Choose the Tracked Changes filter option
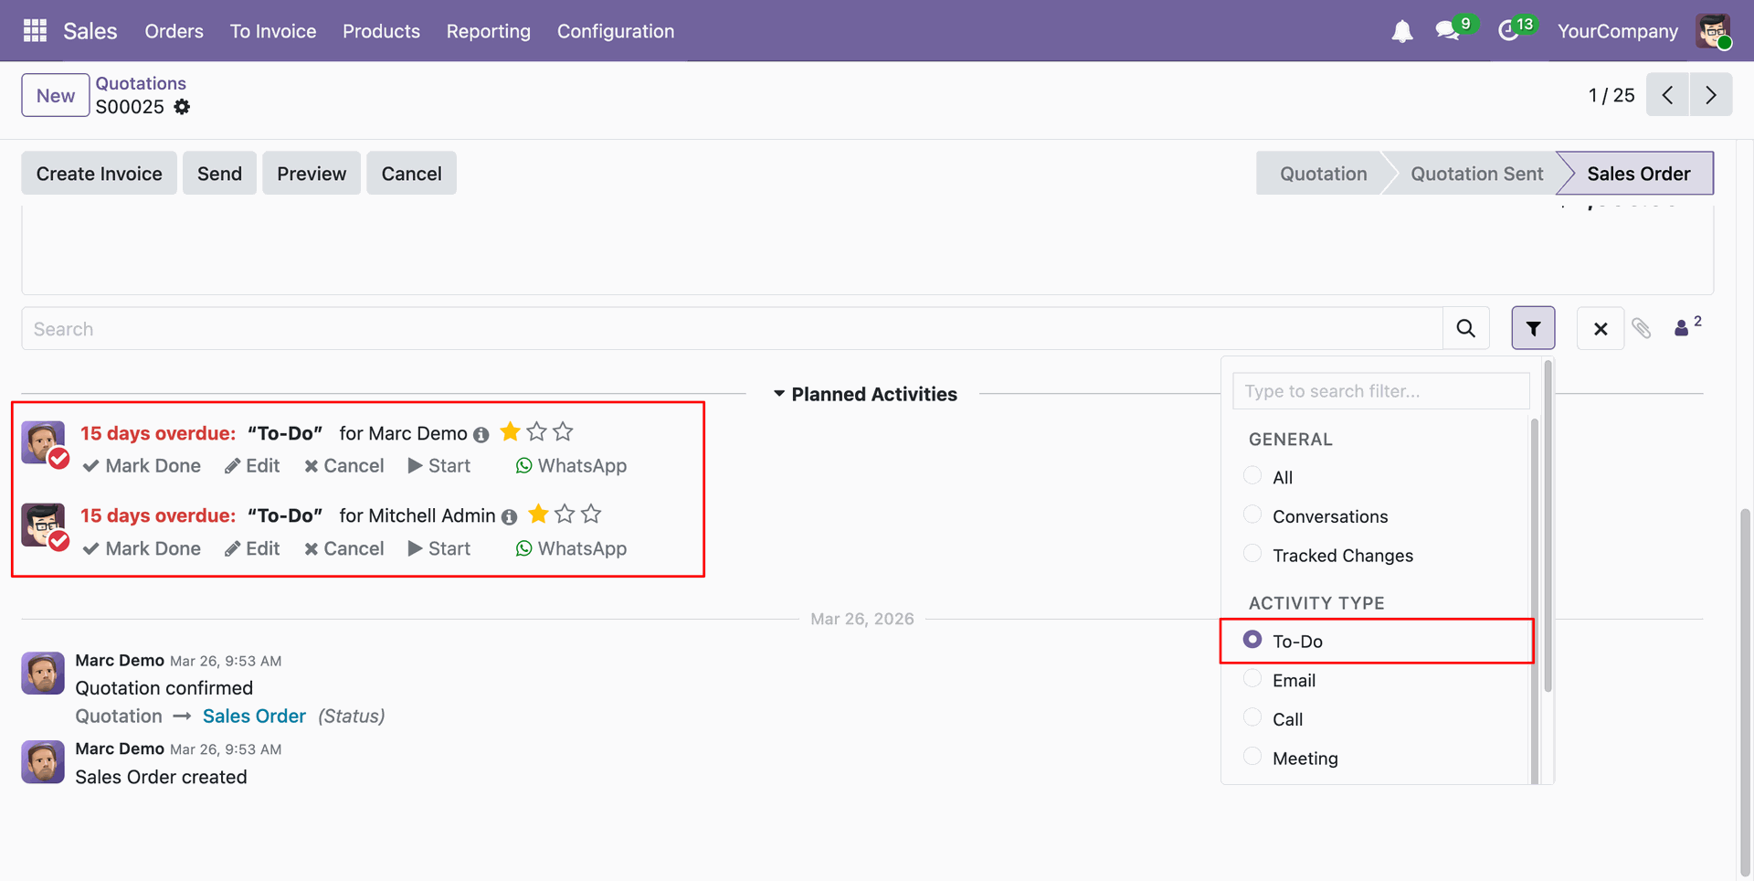Screen dimensions: 1754x881 (x=1252, y=554)
